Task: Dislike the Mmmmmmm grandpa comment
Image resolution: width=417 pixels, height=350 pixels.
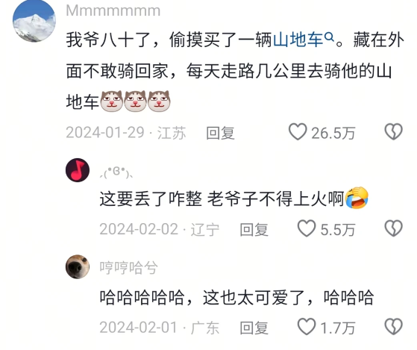Action: pyautogui.click(x=394, y=131)
